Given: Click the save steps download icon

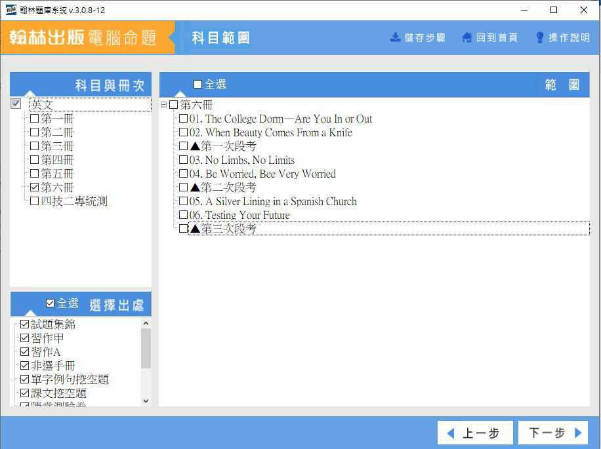Looking at the screenshot, I should tap(395, 37).
